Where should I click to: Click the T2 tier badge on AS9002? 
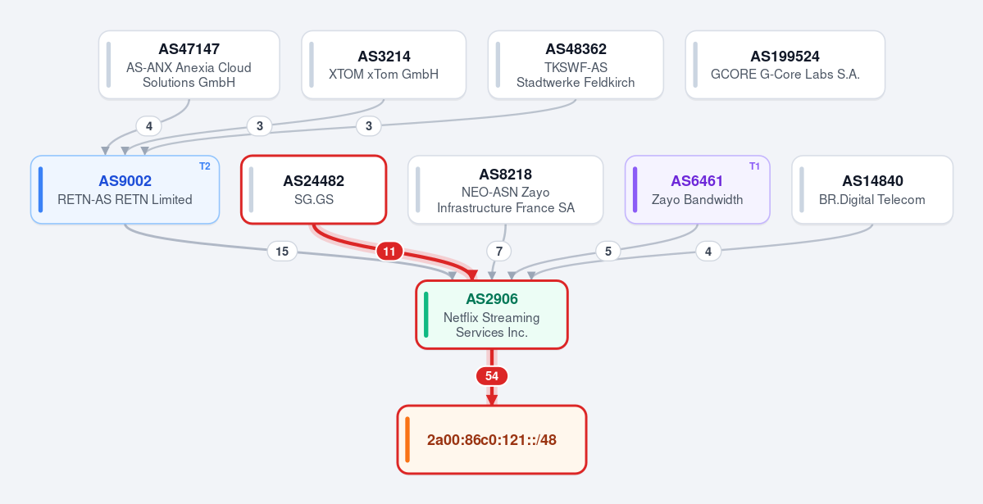[x=205, y=166]
